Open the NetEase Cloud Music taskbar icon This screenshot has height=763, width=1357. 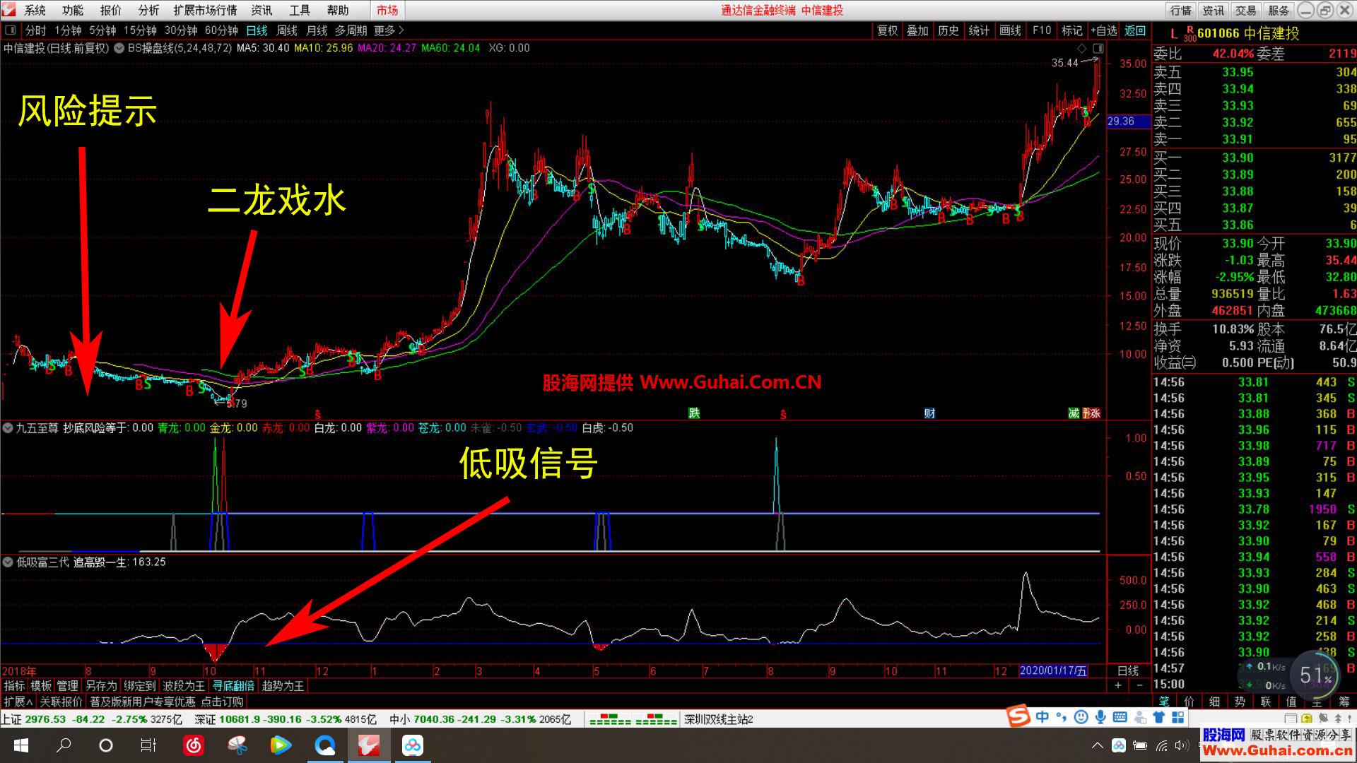pyautogui.click(x=194, y=745)
